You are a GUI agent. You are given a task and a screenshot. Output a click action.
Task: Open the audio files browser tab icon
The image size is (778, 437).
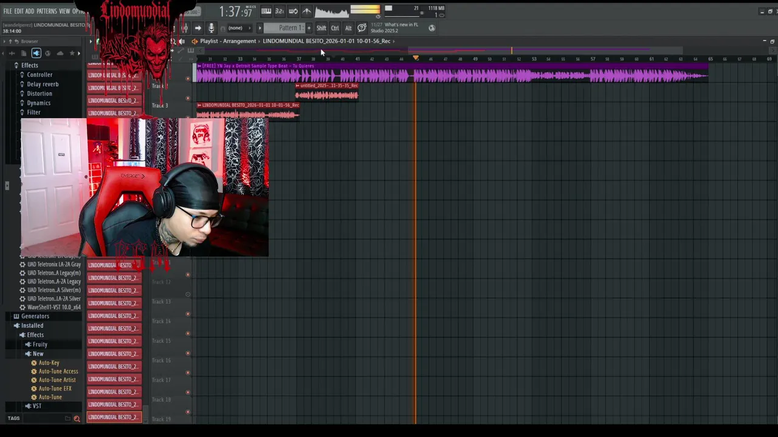coord(12,53)
